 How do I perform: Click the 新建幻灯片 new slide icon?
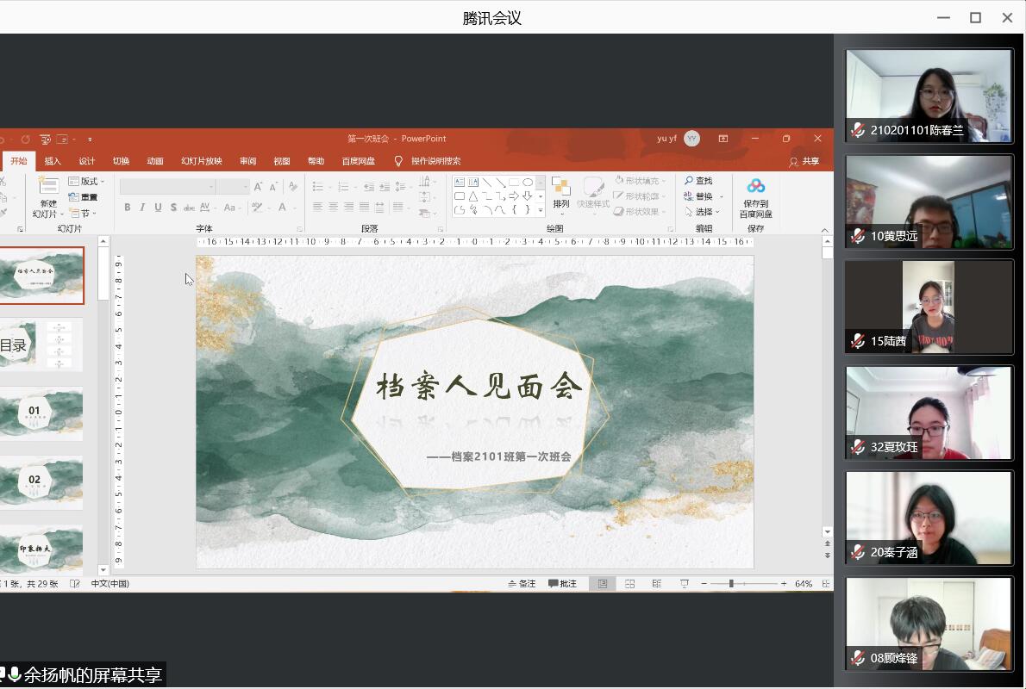coord(48,187)
